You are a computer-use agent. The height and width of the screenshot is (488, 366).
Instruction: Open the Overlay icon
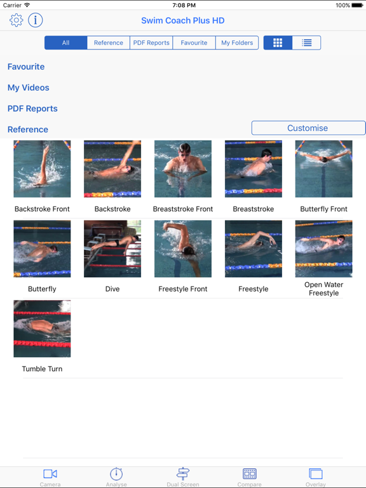[316, 474]
